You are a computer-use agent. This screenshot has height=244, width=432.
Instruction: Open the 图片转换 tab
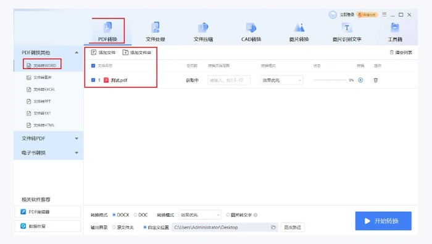coord(299,32)
